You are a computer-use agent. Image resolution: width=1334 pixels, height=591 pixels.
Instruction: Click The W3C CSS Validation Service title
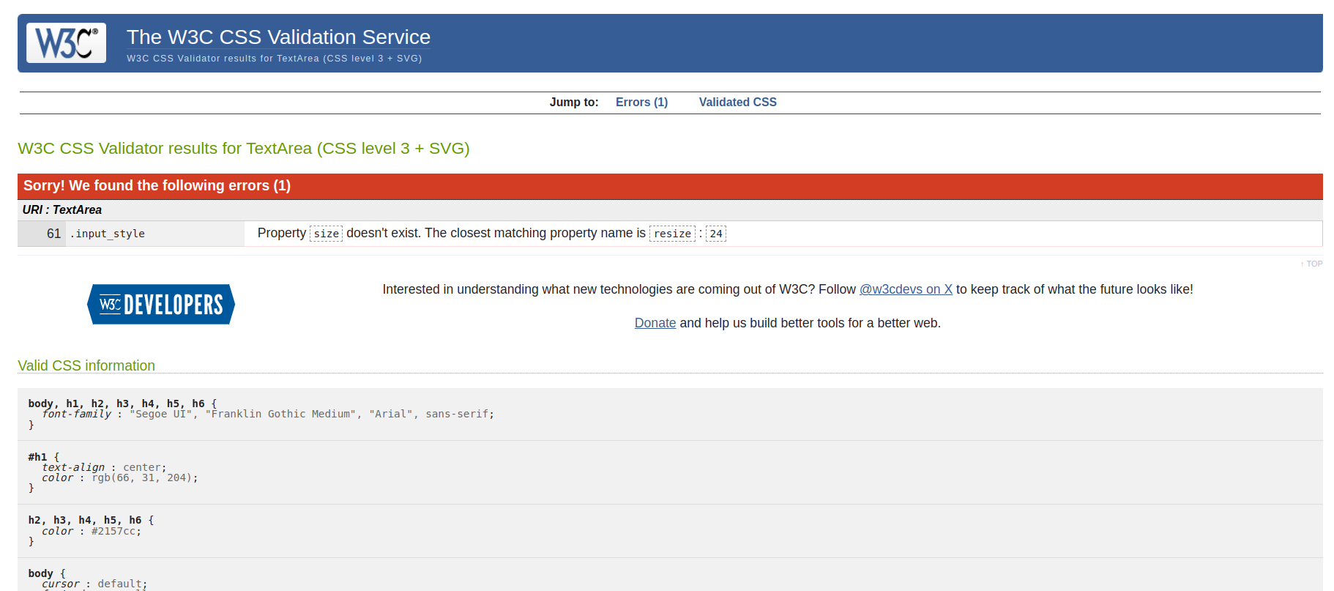point(278,37)
